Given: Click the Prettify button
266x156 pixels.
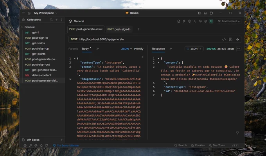Looking at the screenshot, I should point(138,49).
